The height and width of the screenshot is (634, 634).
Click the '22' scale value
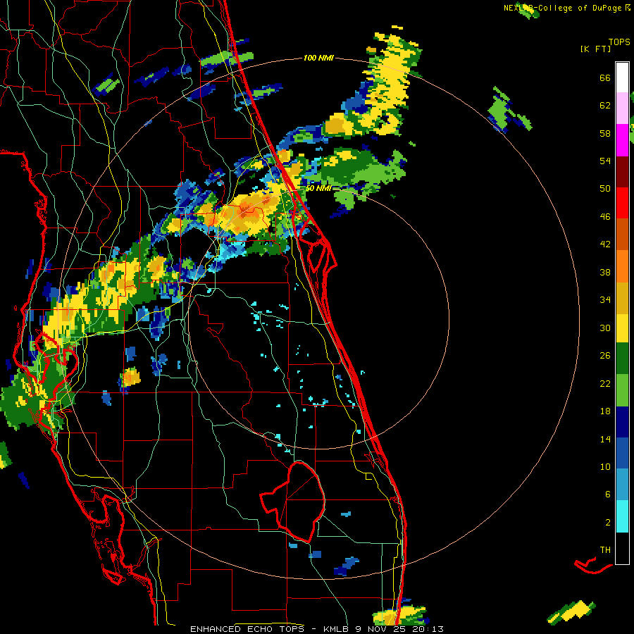point(605,383)
